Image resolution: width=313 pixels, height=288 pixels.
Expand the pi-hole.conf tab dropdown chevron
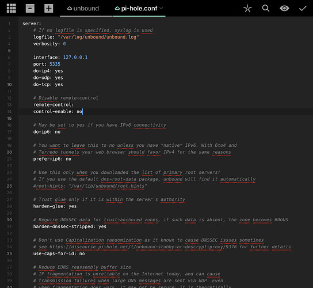161,9
